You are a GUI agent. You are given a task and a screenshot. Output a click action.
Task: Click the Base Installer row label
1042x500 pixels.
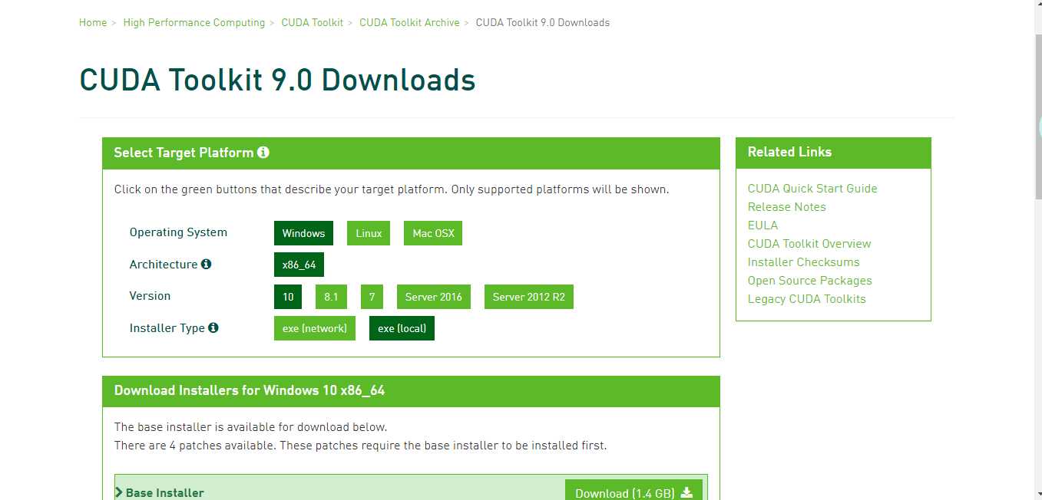point(165,493)
